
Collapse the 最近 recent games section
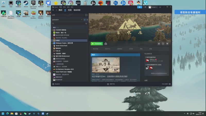click(x=52, y=28)
